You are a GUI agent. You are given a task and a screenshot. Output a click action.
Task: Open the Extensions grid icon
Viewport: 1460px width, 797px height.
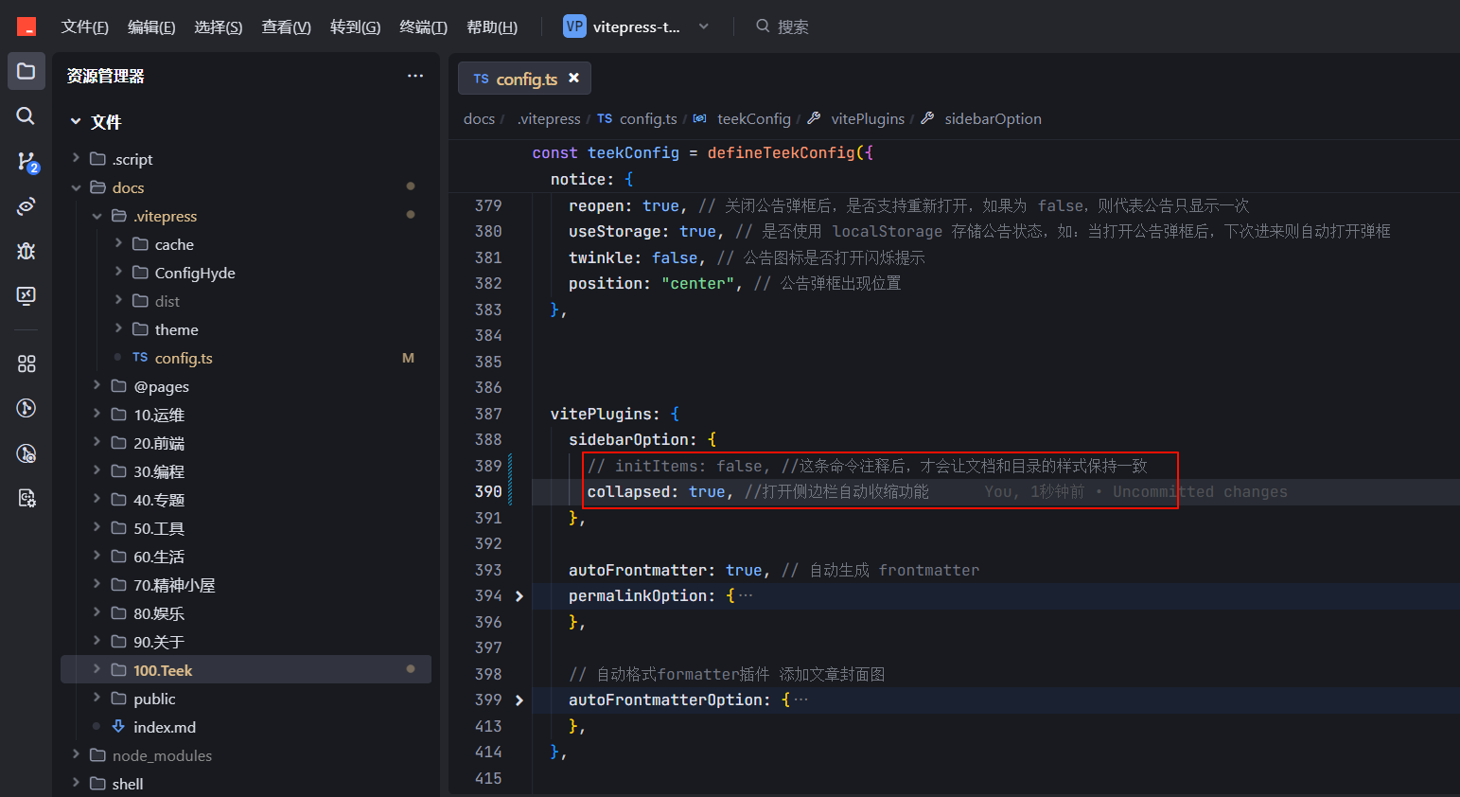point(26,363)
